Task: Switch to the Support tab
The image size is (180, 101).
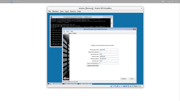Action: pyautogui.click(x=74, y=33)
